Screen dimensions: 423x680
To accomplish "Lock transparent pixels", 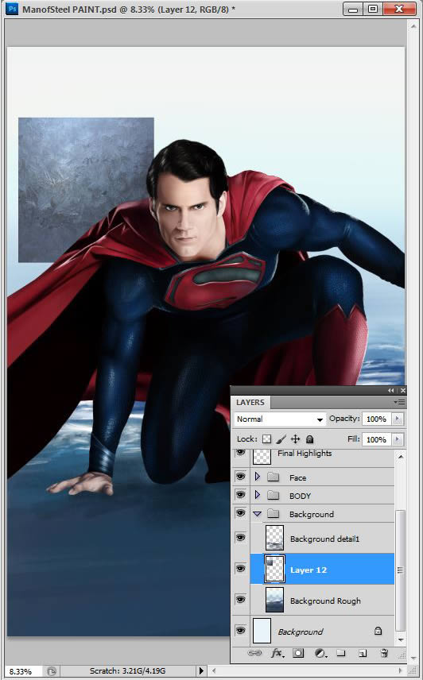I will click(267, 439).
